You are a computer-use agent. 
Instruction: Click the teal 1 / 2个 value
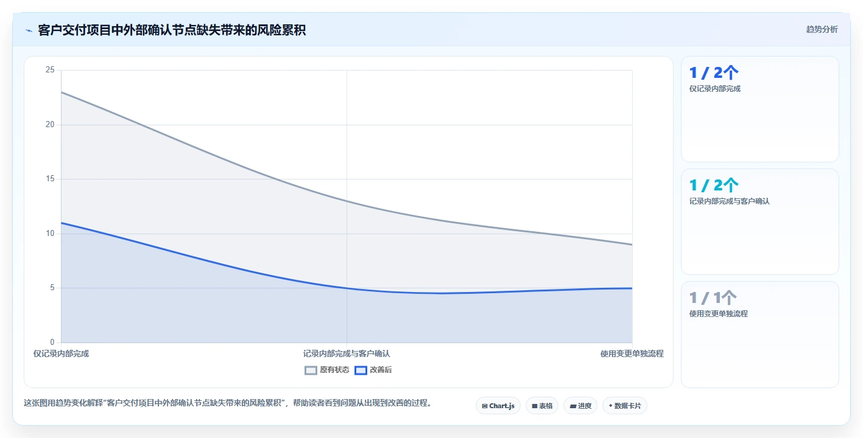714,185
